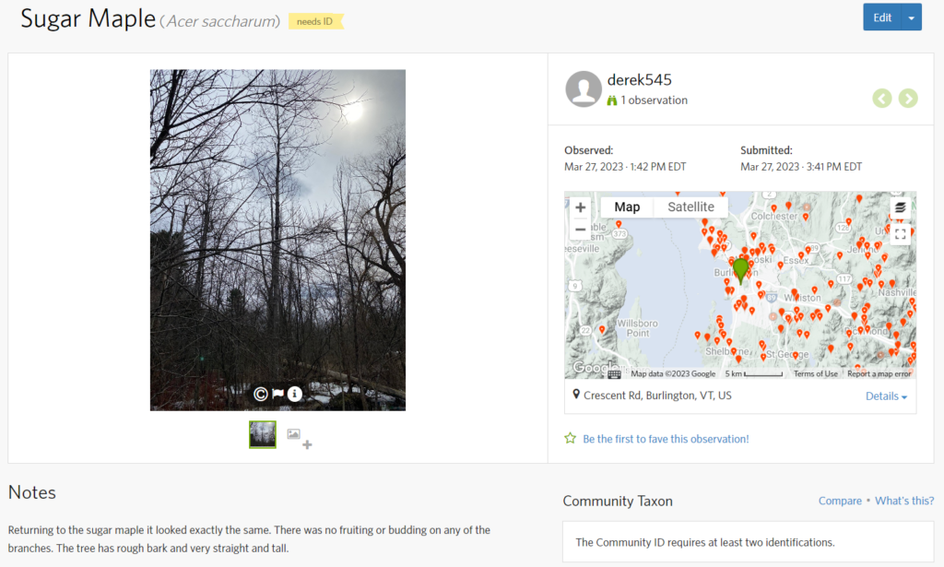This screenshot has width=944, height=567.
Task: Go to the next observation arrow
Action: [x=908, y=99]
